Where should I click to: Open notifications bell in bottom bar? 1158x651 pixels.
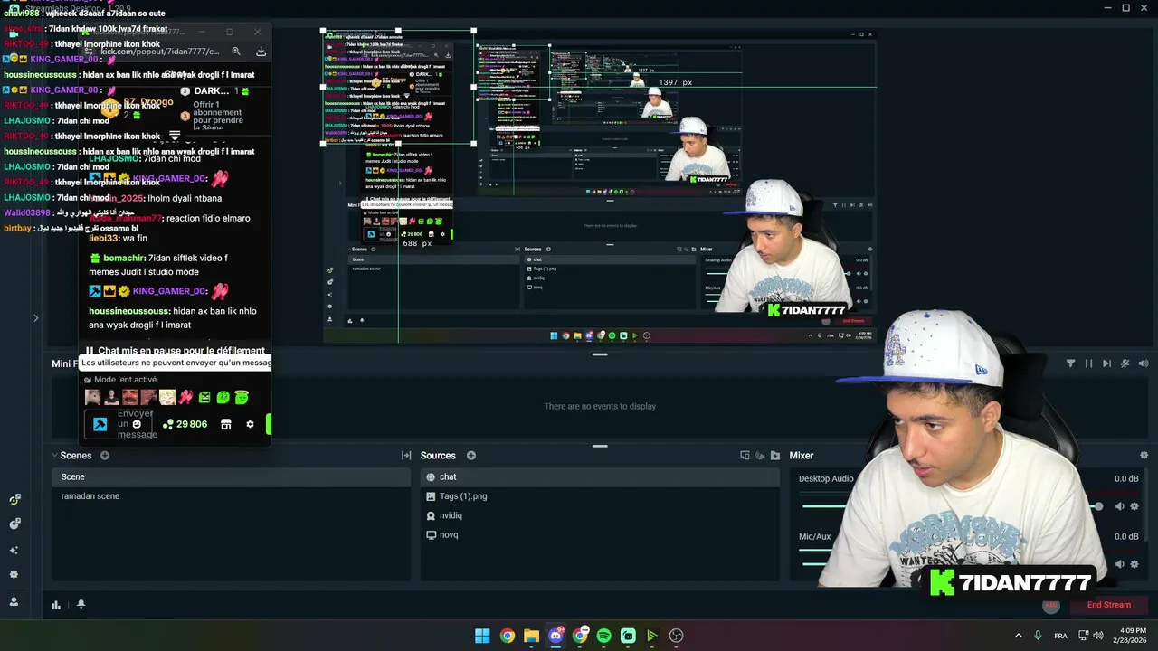click(x=81, y=604)
